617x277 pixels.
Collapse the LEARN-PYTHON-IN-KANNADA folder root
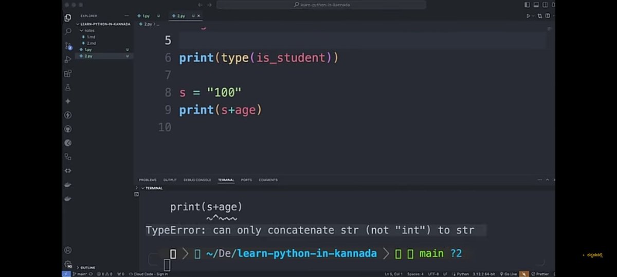(104, 24)
